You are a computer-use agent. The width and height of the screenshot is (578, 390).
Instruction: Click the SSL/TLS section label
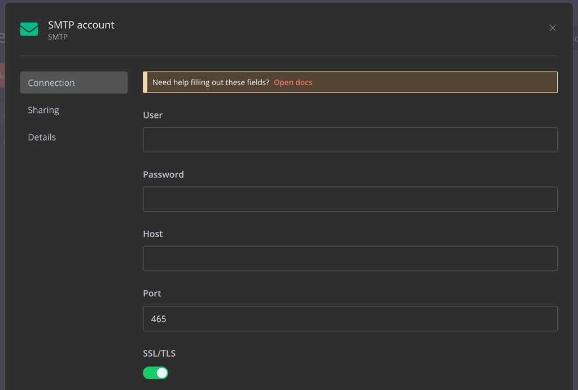[159, 353]
